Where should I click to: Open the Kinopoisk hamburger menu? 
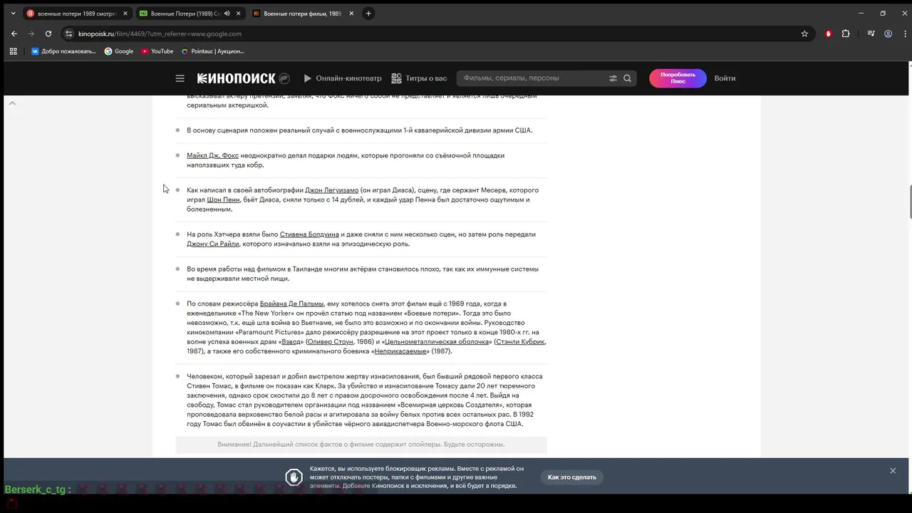[180, 78]
